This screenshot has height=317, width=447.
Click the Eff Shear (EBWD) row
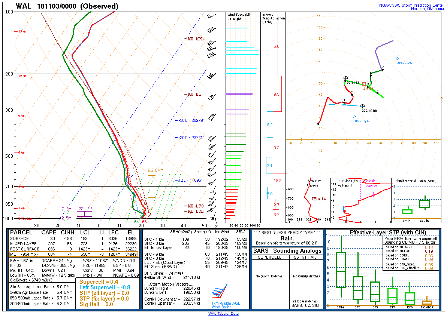196,267
